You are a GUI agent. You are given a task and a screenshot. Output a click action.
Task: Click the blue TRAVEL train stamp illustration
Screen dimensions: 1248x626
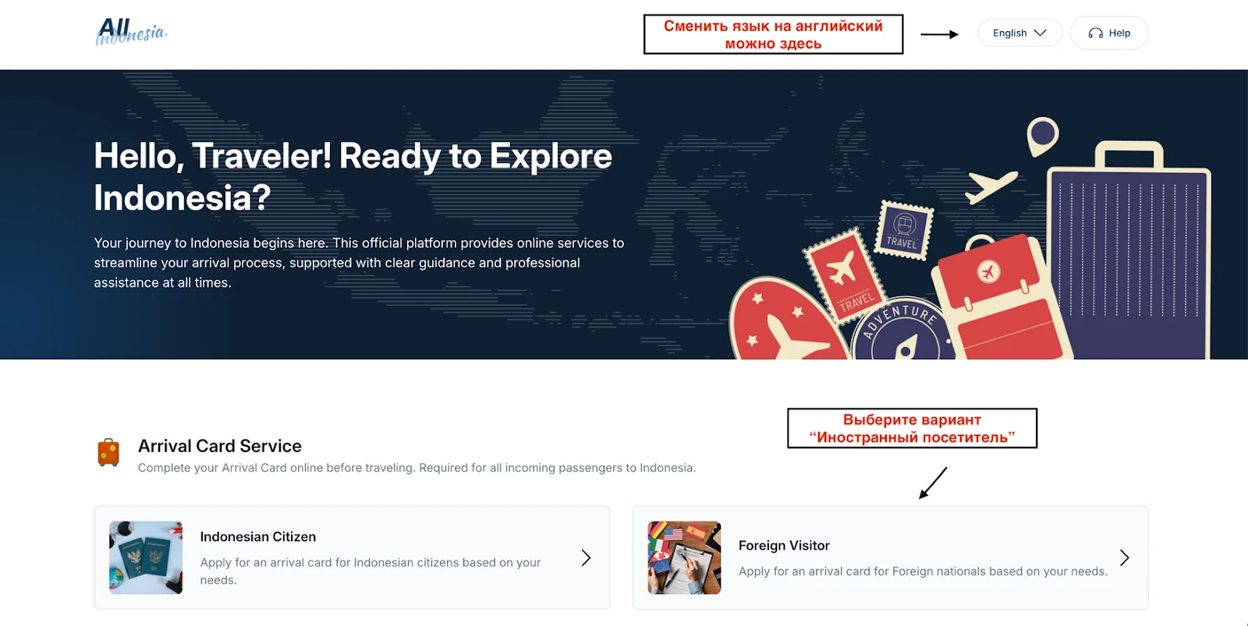(905, 230)
